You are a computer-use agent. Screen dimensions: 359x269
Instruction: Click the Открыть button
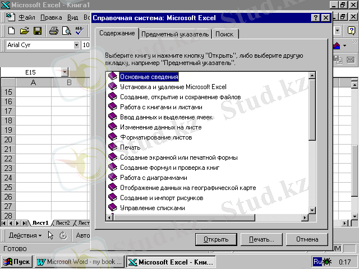click(x=216, y=239)
